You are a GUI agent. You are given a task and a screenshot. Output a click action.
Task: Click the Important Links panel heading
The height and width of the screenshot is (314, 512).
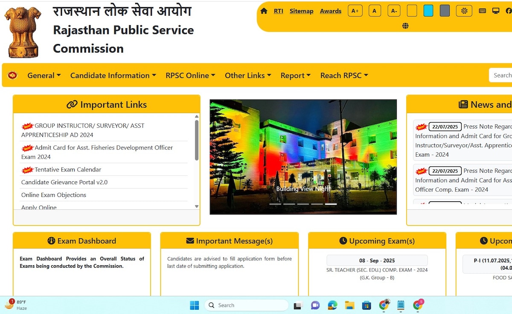pos(107,105)
